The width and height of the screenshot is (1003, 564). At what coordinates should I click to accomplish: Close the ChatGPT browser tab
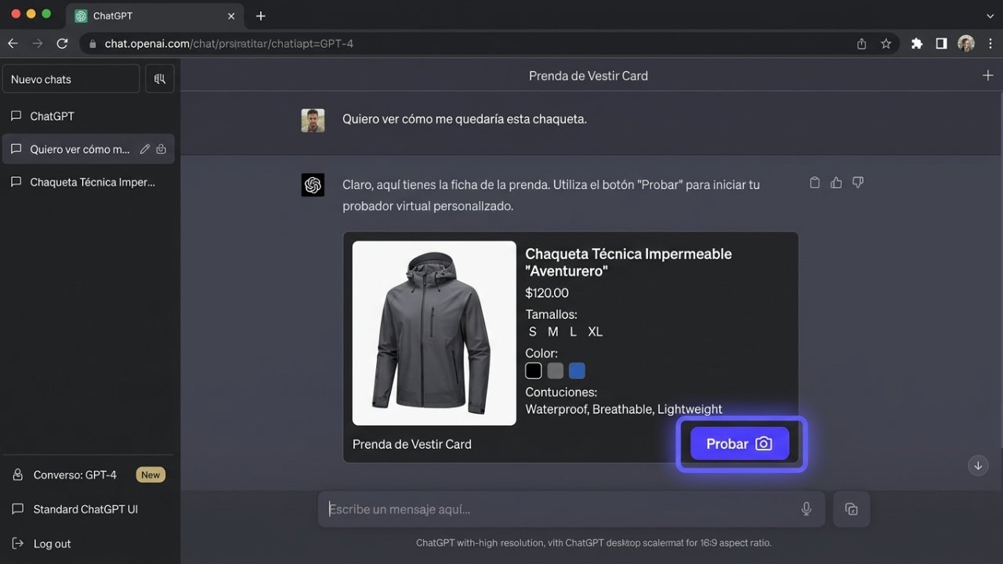click(x=231, y=16)
